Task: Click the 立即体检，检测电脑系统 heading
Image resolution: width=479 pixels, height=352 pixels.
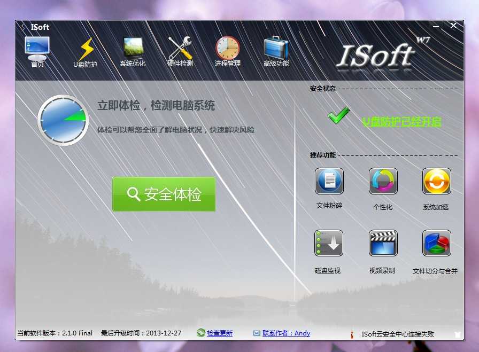Action: (156, 106)
